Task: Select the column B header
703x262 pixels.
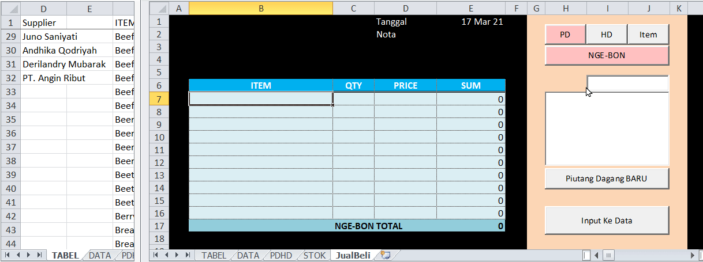Action: (x=261, y=8)
